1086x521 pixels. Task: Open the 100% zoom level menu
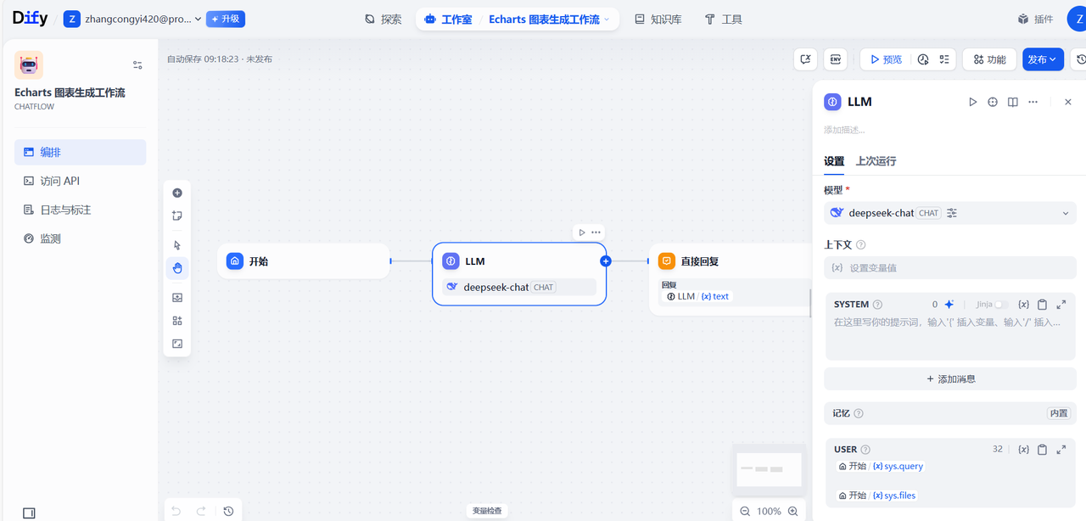tap(769, 511)
